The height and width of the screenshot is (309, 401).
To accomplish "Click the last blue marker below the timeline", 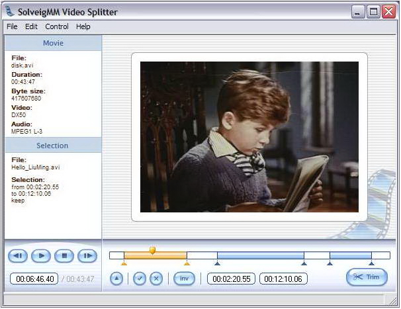I will click(x=371, y=263).
